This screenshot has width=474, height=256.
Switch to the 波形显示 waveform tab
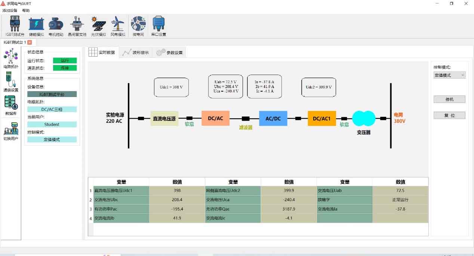pyautogui.click(x=136, y=52)
